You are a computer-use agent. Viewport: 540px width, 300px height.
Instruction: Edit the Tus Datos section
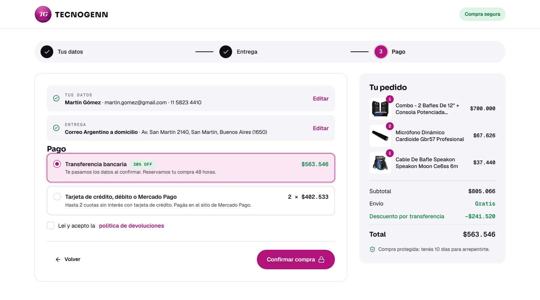click(x=321, y=98)
